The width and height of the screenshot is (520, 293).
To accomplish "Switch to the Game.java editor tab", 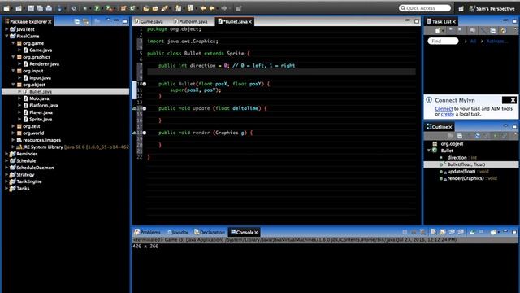I will tap(149, 22).
